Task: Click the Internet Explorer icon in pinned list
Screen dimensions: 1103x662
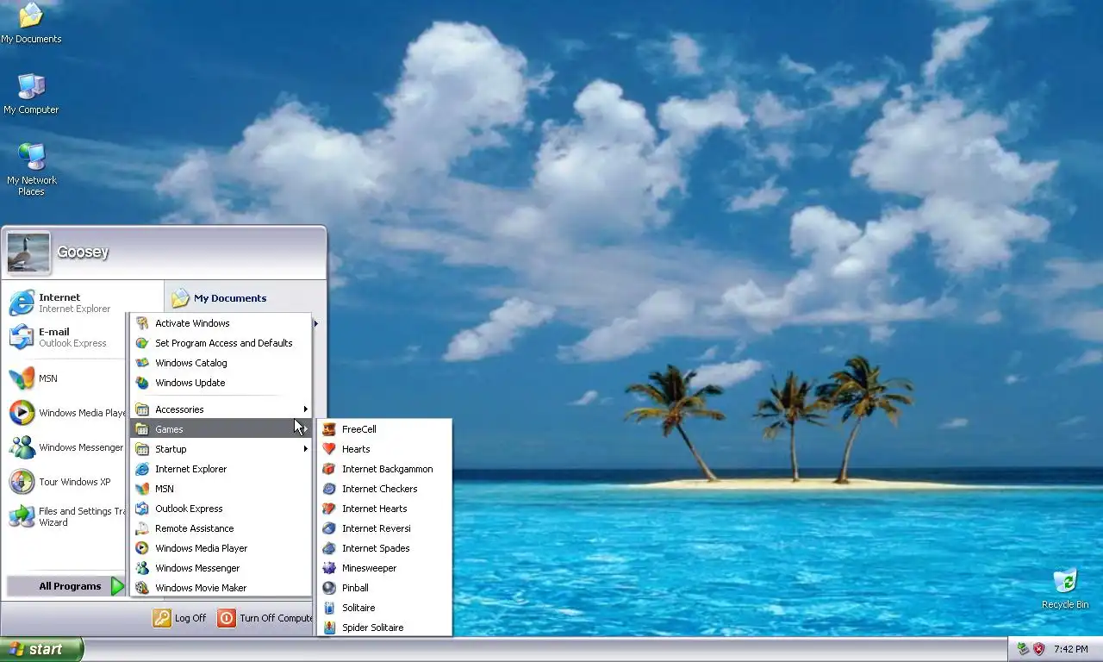Action: tap(22, 303)
